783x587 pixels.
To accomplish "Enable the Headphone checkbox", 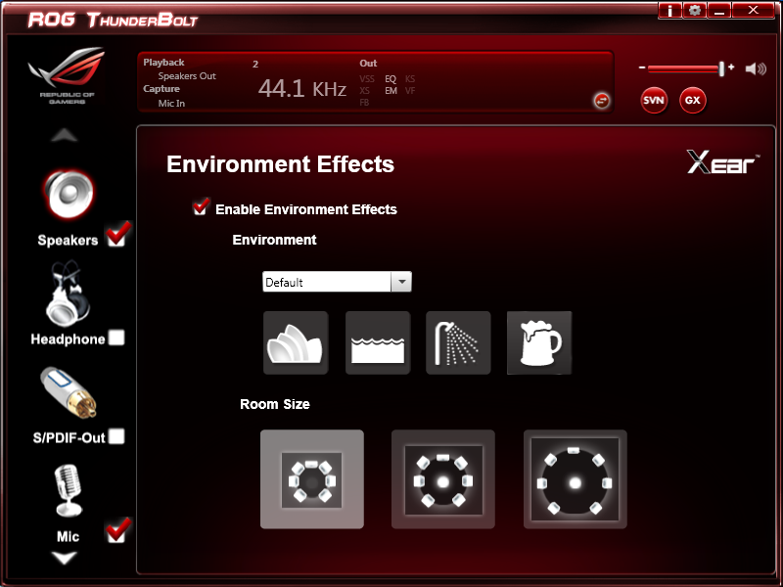I will pos(116,338).
